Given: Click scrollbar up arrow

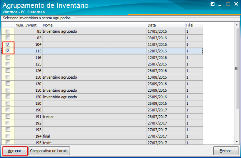Looking at the screenshot, I should click(x=237, y=25).
